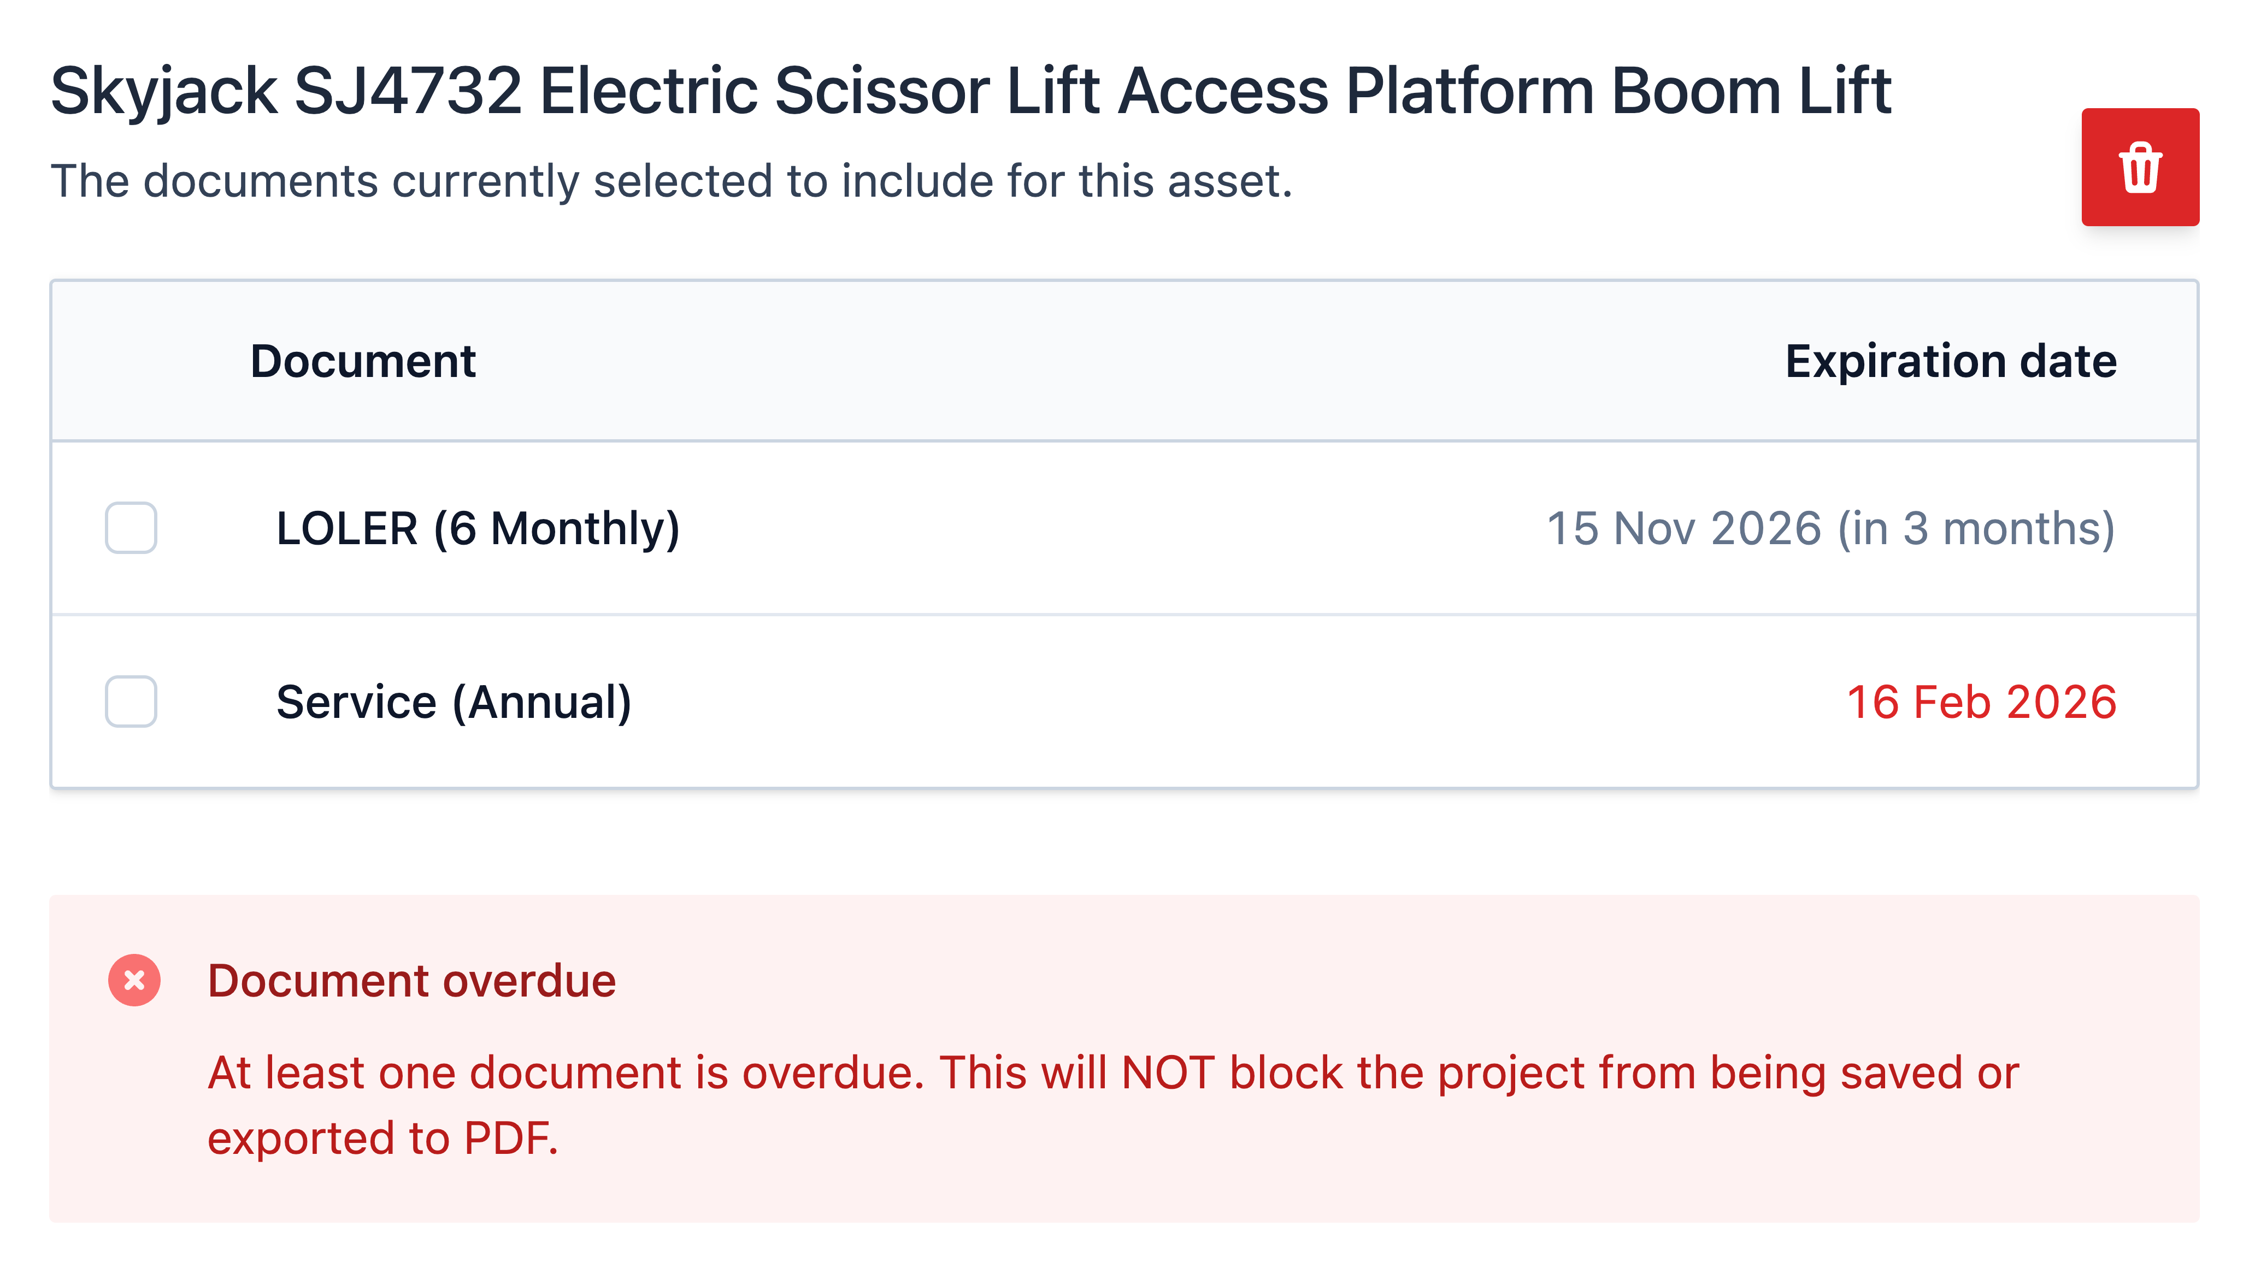2249x1285 pixels.
Task: Tick the LOLER (6 Monthly) checkbox
Action: point(131,528)
